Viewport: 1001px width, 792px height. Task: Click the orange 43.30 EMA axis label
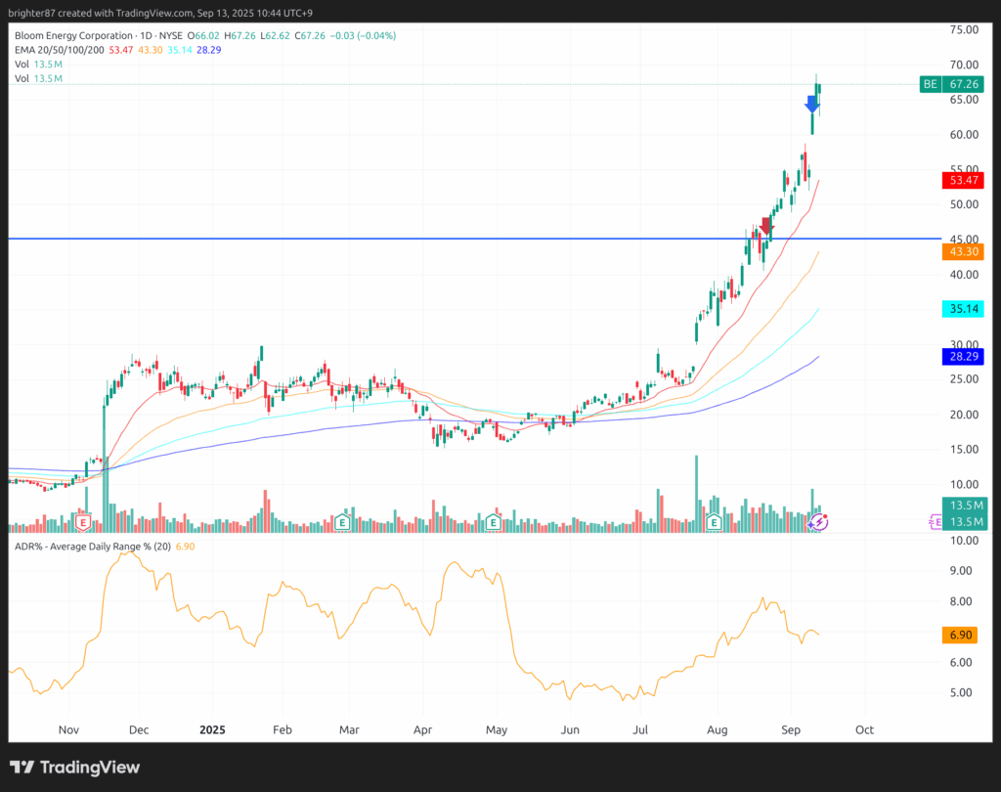click(963, 251)
